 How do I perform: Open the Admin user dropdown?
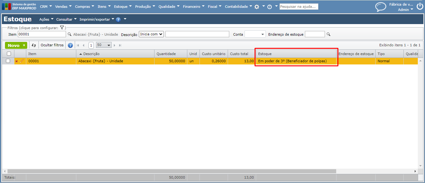(406, 10)
